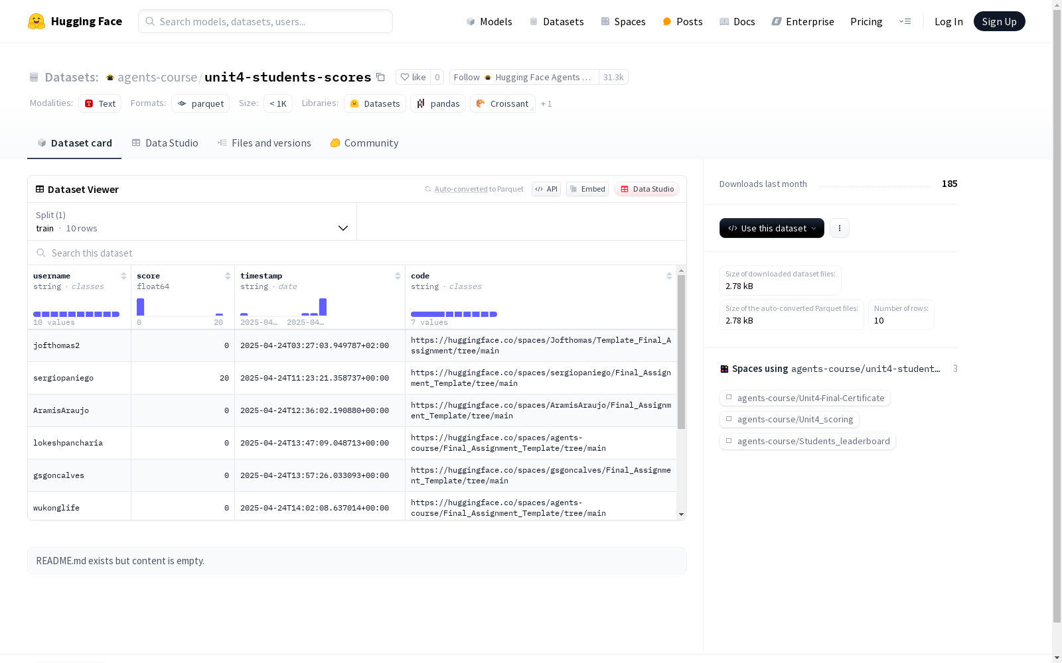
Task: Focus the Search this dataset field
Action: 357,253
